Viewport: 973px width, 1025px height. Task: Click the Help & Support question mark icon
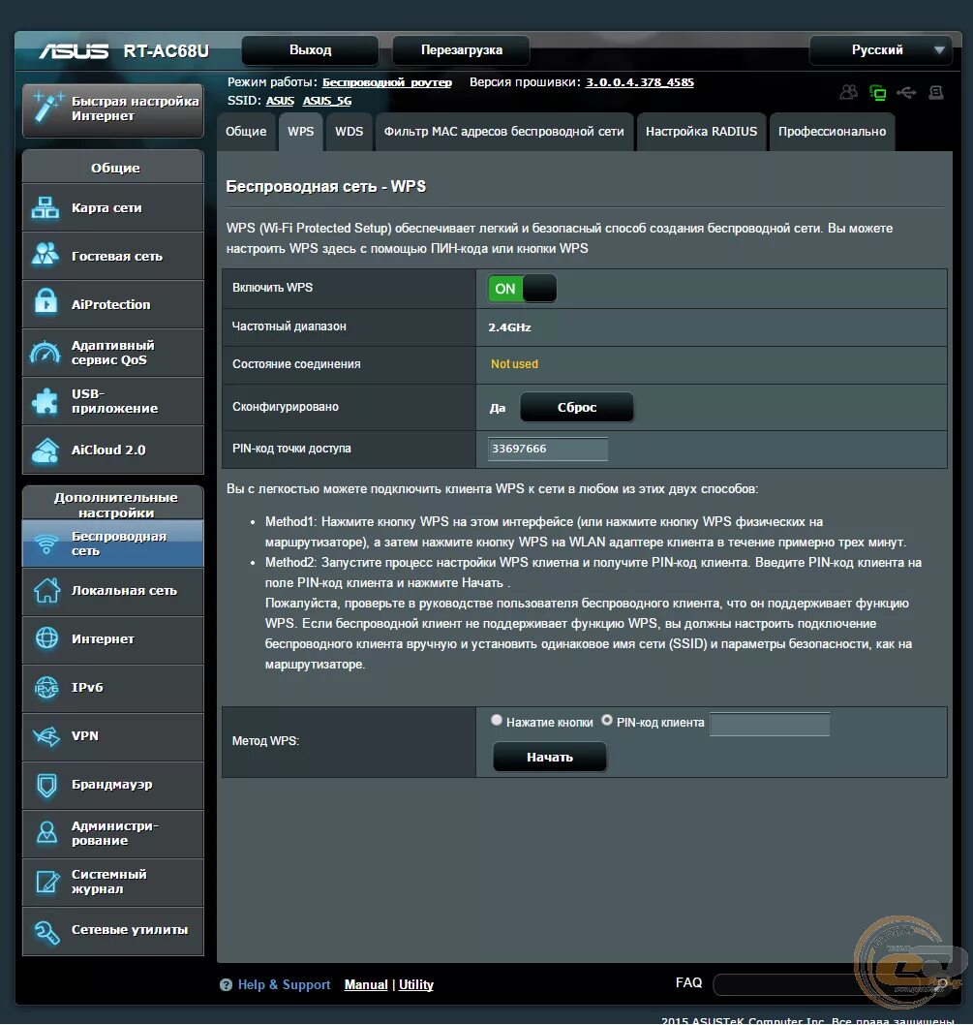click(227, 984)
